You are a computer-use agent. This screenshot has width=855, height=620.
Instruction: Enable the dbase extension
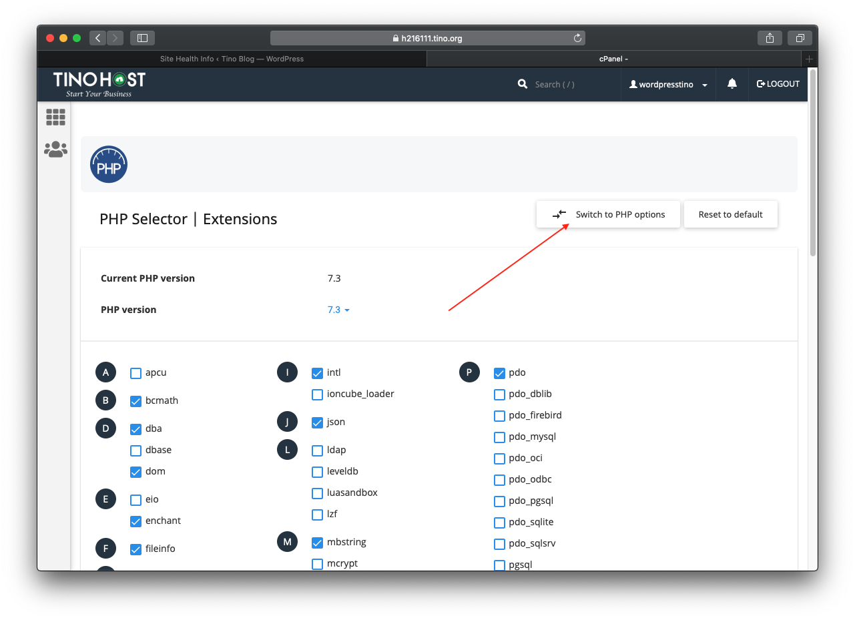pyautogui.click(x=135, y=450)
